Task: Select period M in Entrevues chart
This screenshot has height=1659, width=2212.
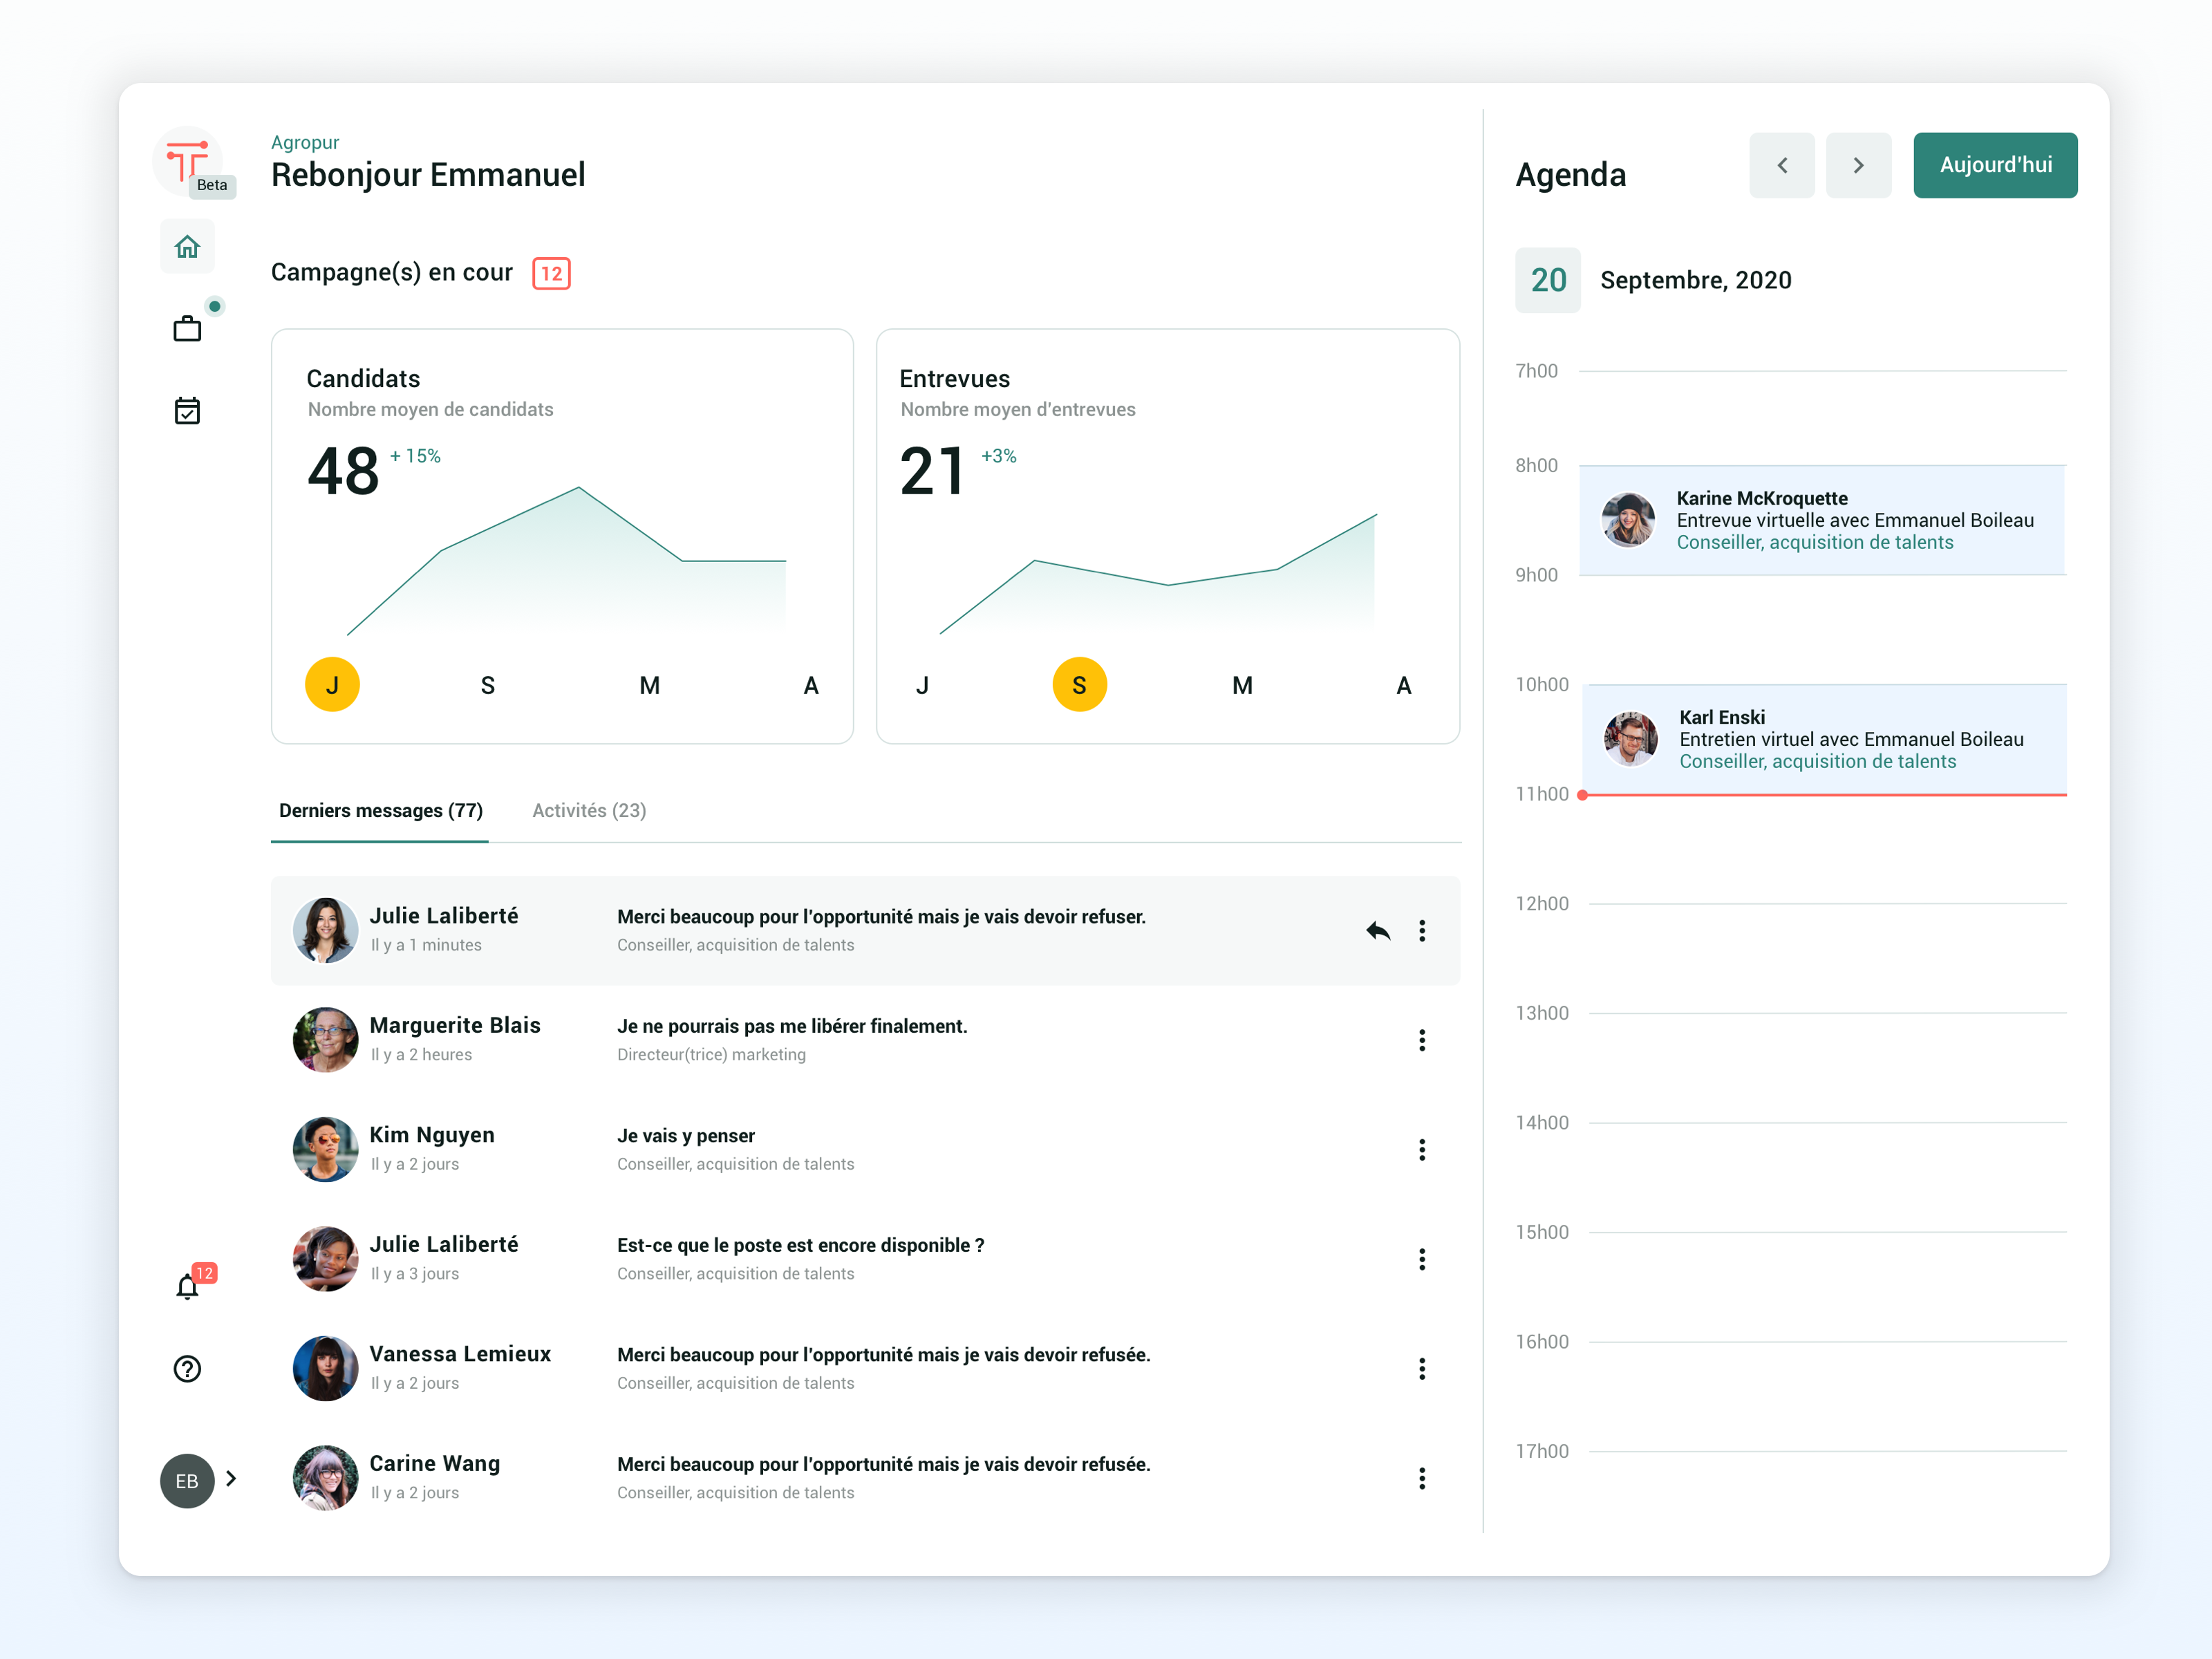Action: pyautogui.click(x=1241, y=685)
